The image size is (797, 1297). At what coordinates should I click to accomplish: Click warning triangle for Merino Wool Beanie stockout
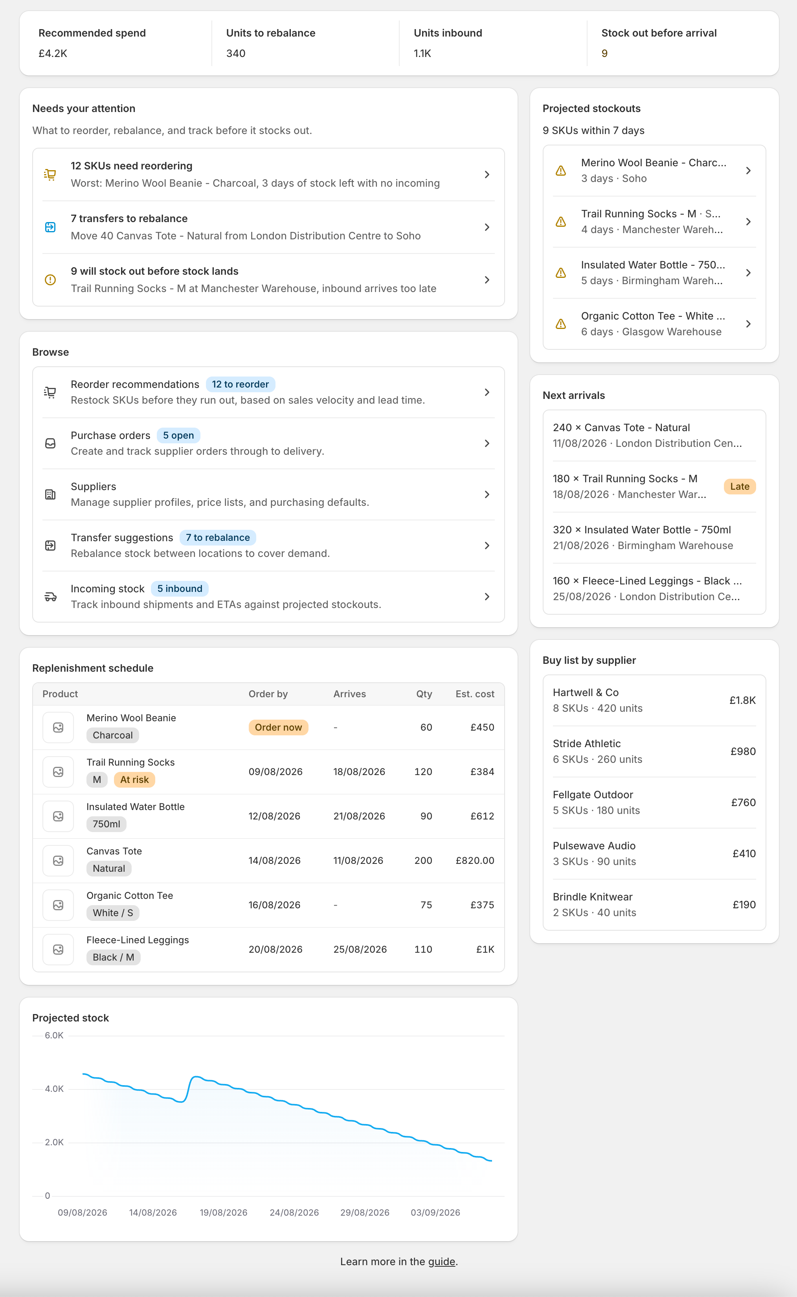[x=561, y=171]
